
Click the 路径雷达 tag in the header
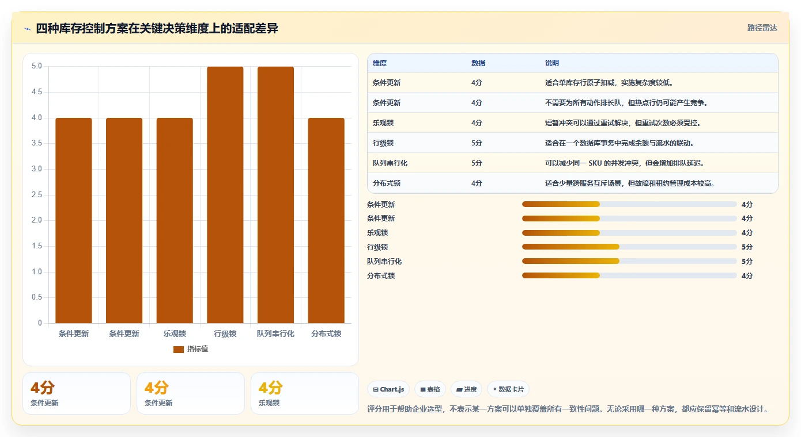point(762,28)
